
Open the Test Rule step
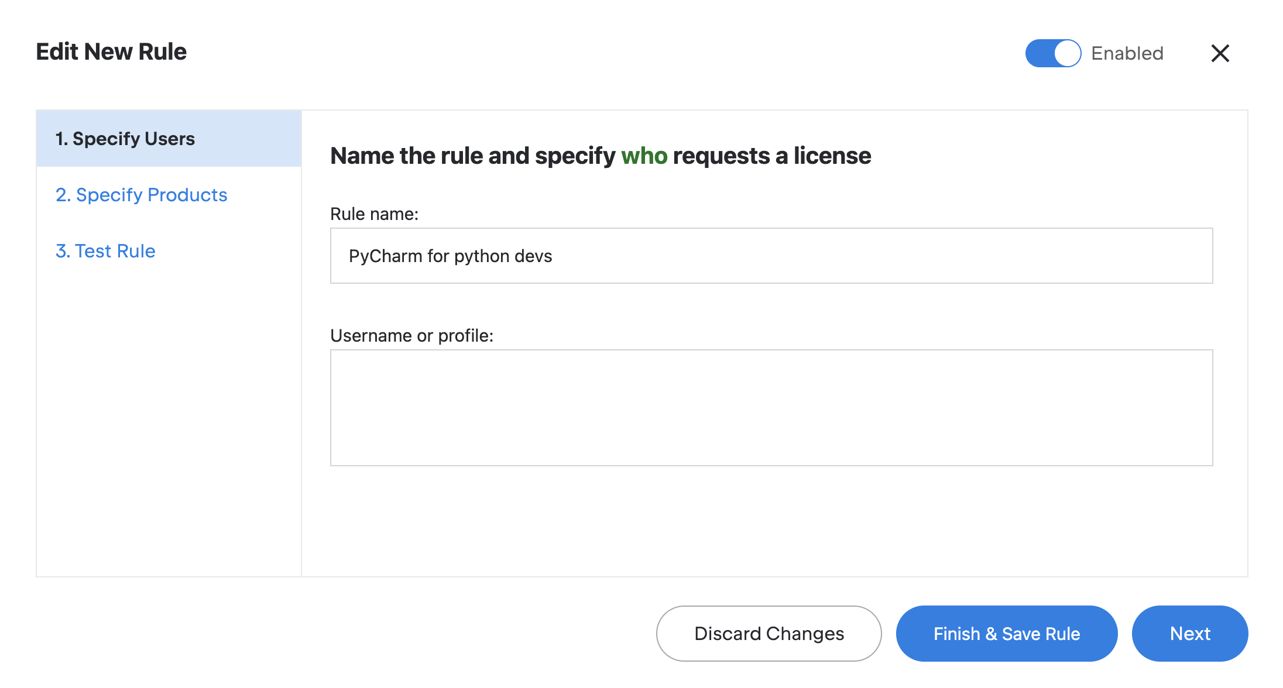(x=105, y=251)
